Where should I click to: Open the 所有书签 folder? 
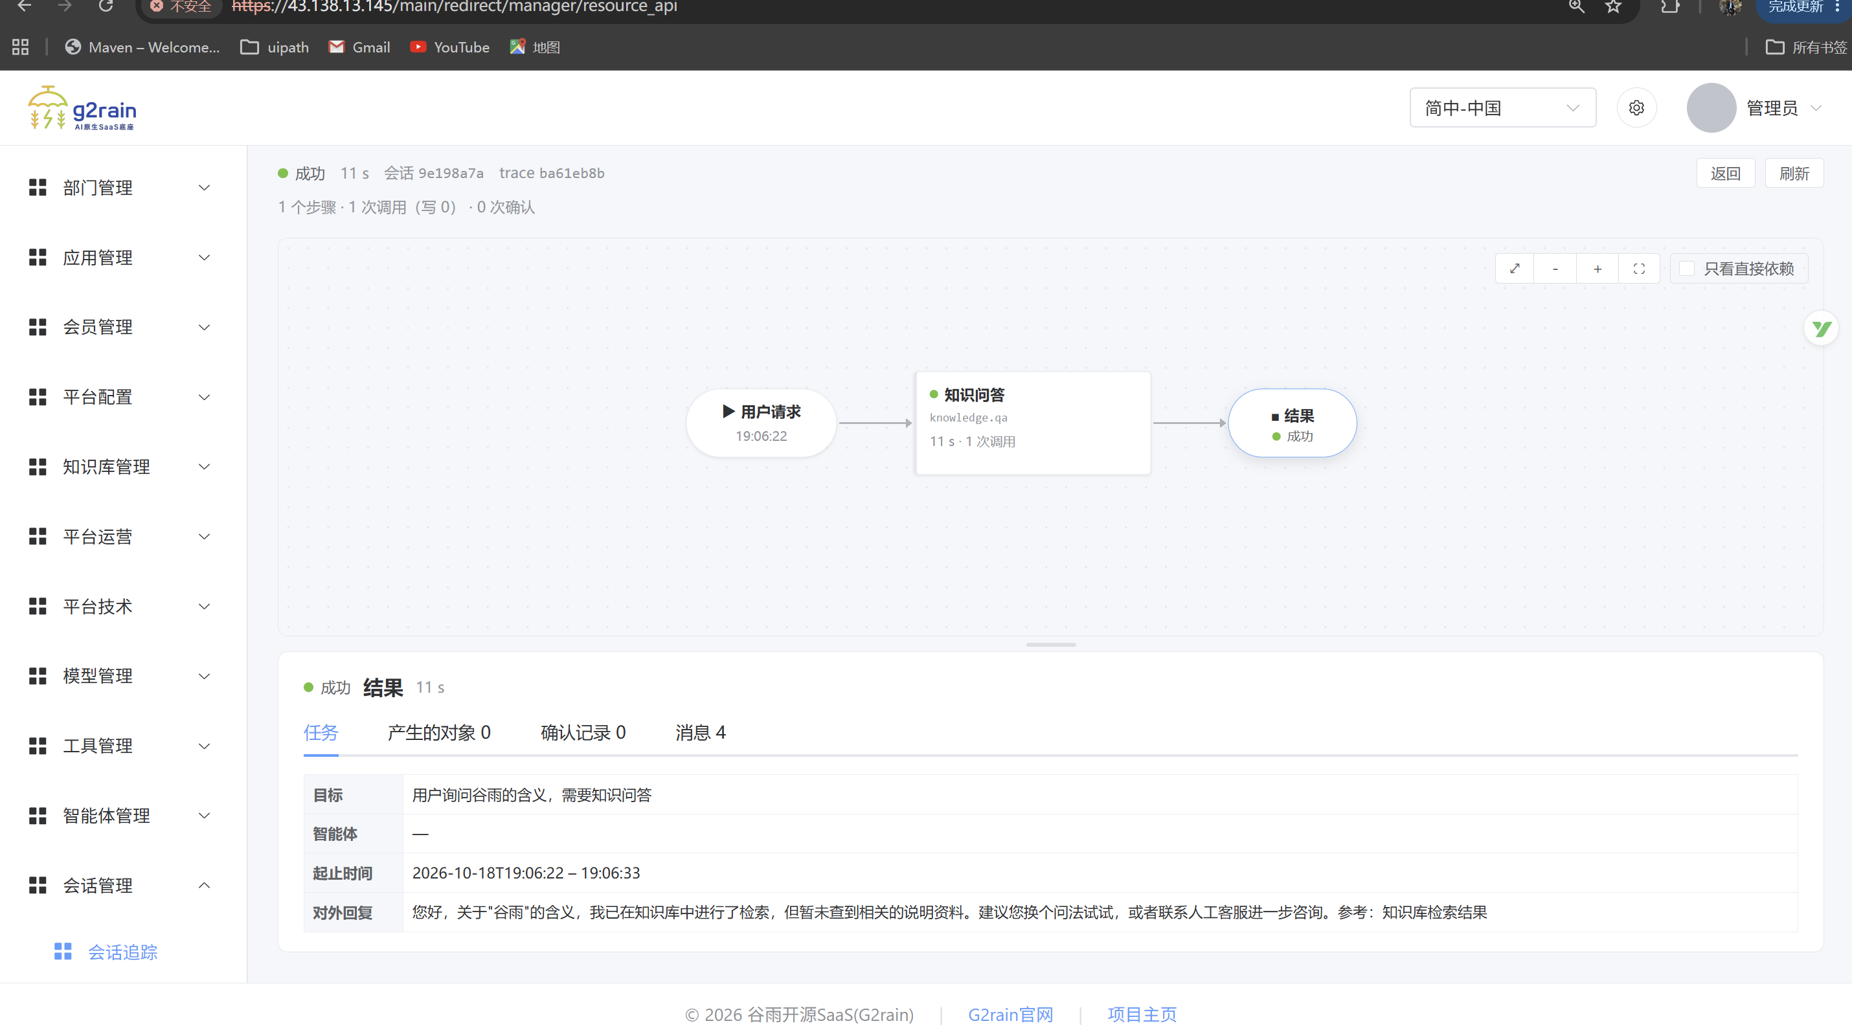coord(1806,47)
